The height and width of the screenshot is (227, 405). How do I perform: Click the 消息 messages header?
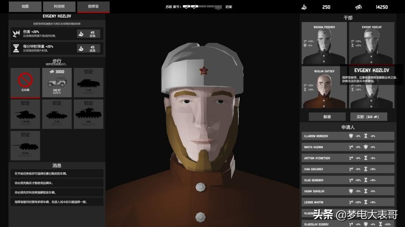(x=57, y=165)
